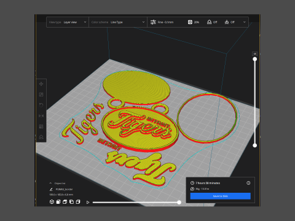Expand the print settings panel chevron
295x221 pixels.
(245, 22)
